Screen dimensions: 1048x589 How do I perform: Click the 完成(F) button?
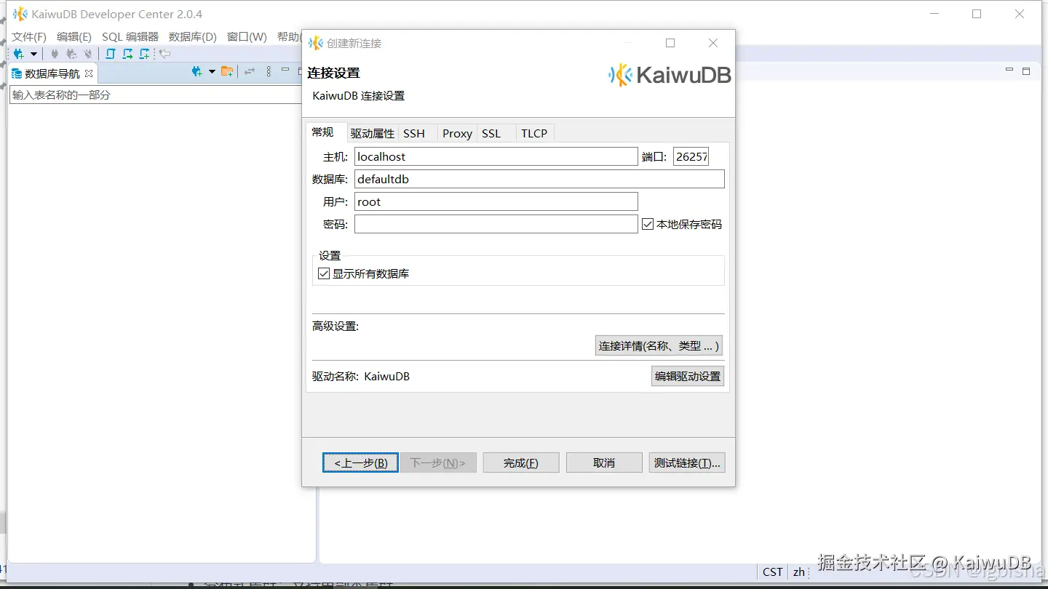(x=521, y=462)
